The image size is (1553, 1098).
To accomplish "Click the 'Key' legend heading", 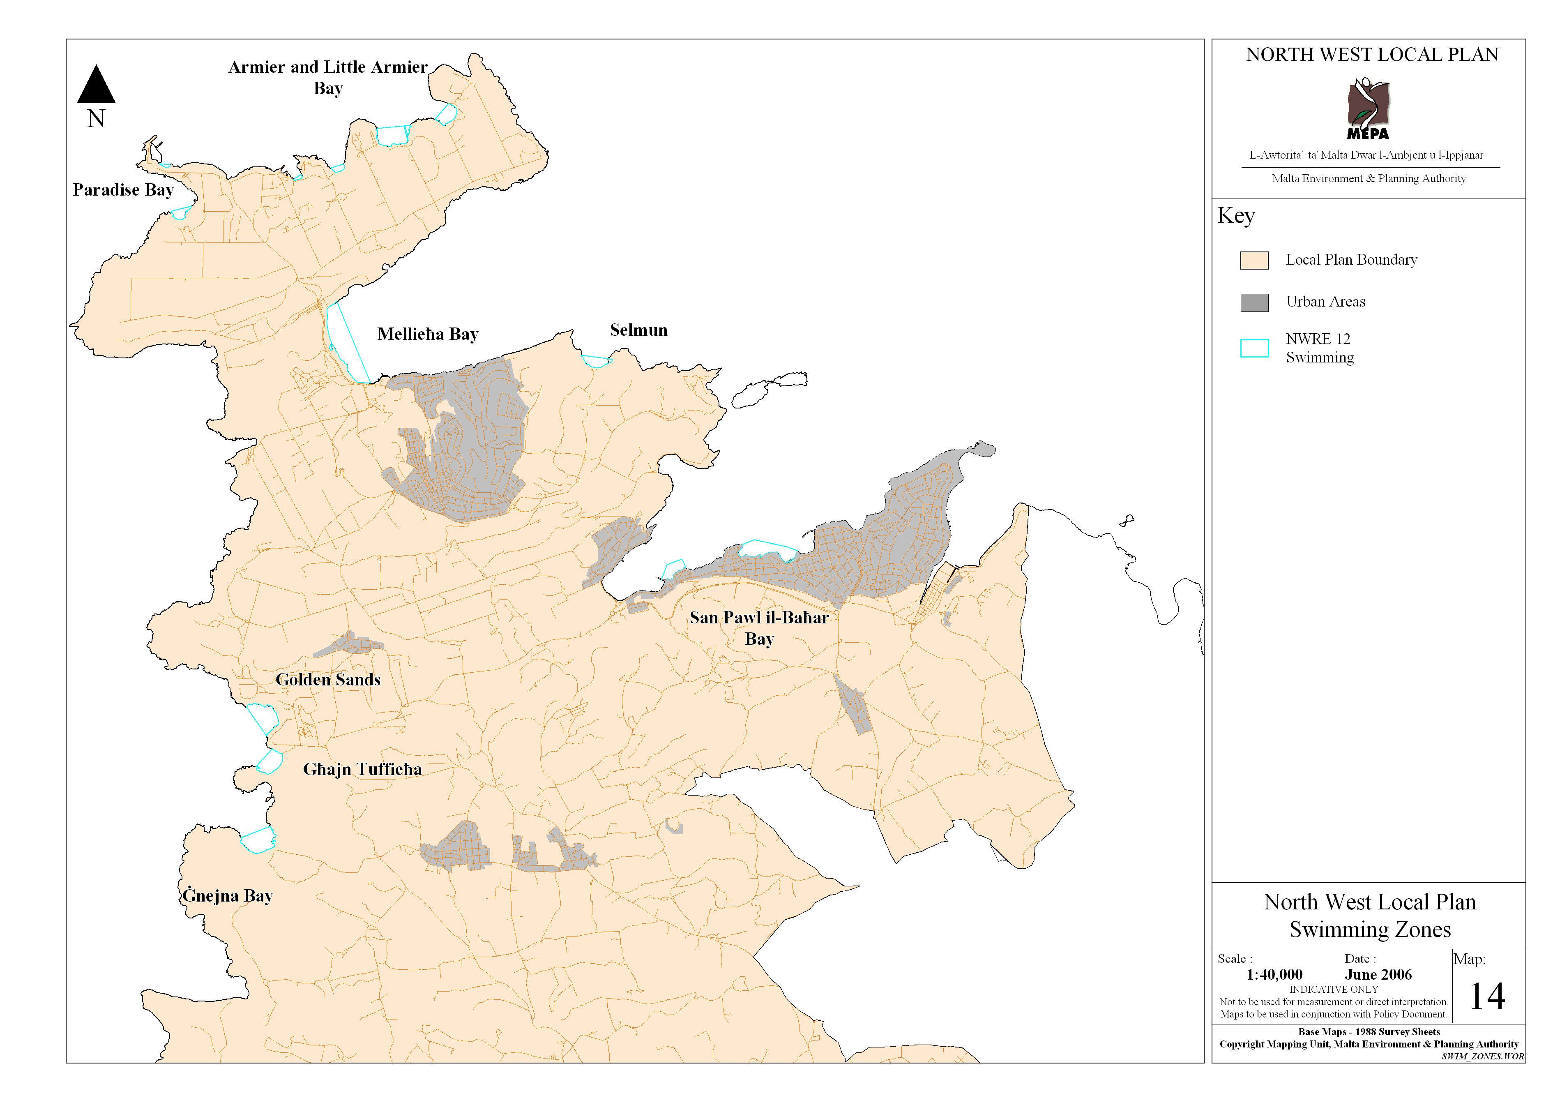I will tap(1236, 216).
